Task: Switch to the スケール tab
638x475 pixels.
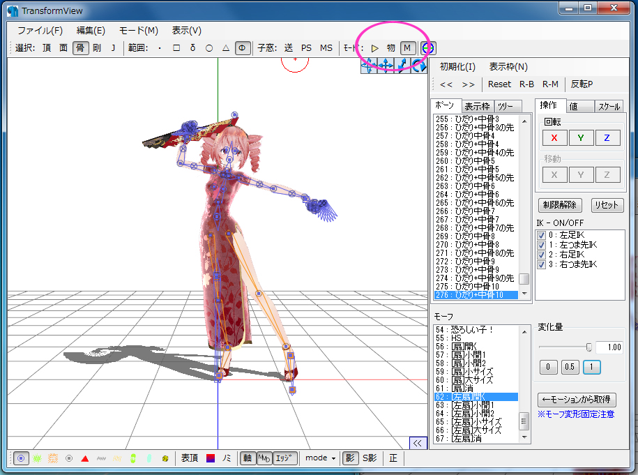Action: click(609, 107)
